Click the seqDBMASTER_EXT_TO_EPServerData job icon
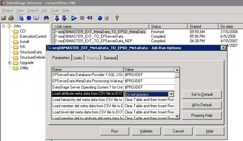This screenshot has height=141, width=243. coord(55,36)
